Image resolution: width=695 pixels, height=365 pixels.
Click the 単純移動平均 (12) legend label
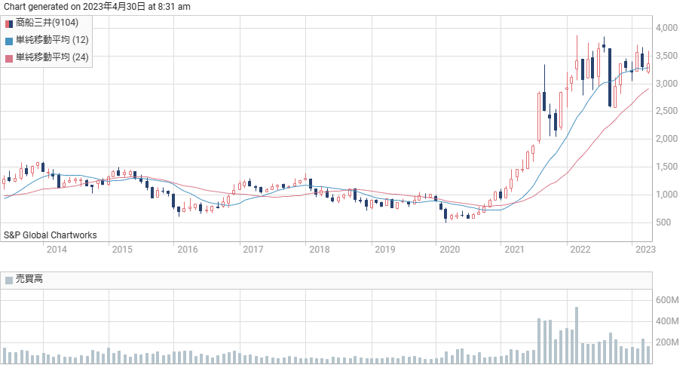pos(52,40)
